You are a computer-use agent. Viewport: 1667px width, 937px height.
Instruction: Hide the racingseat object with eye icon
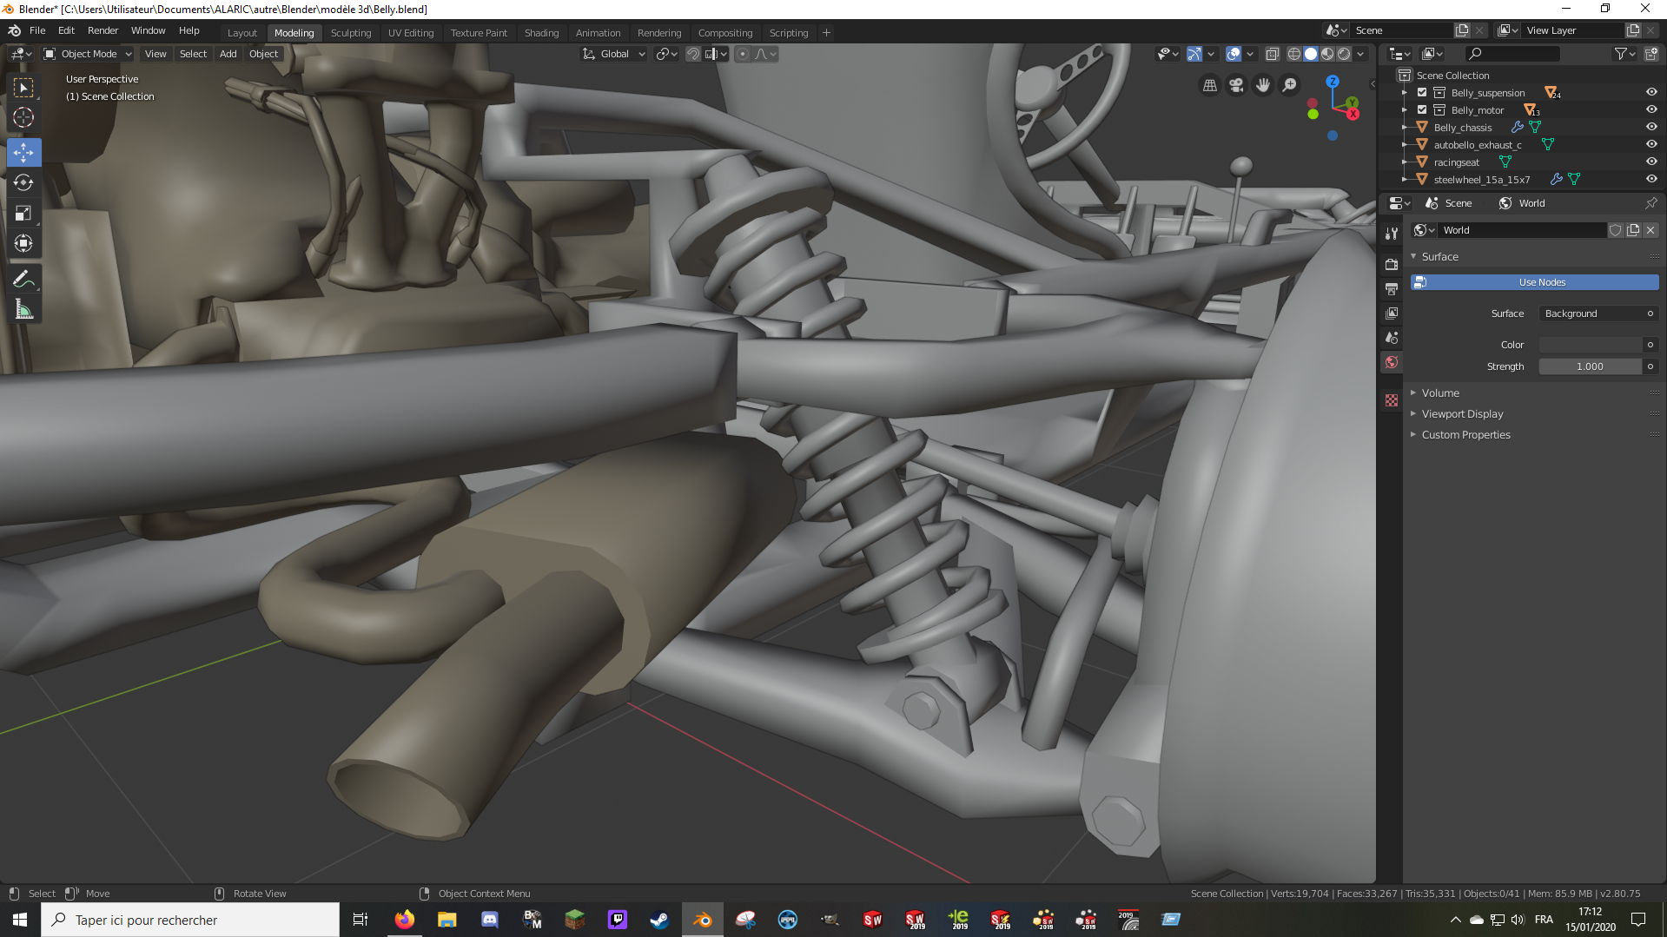pyautogui.click(x=1650, y=162)
